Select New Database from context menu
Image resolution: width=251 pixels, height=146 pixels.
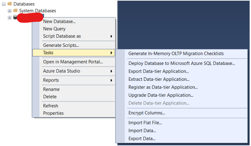59,21
